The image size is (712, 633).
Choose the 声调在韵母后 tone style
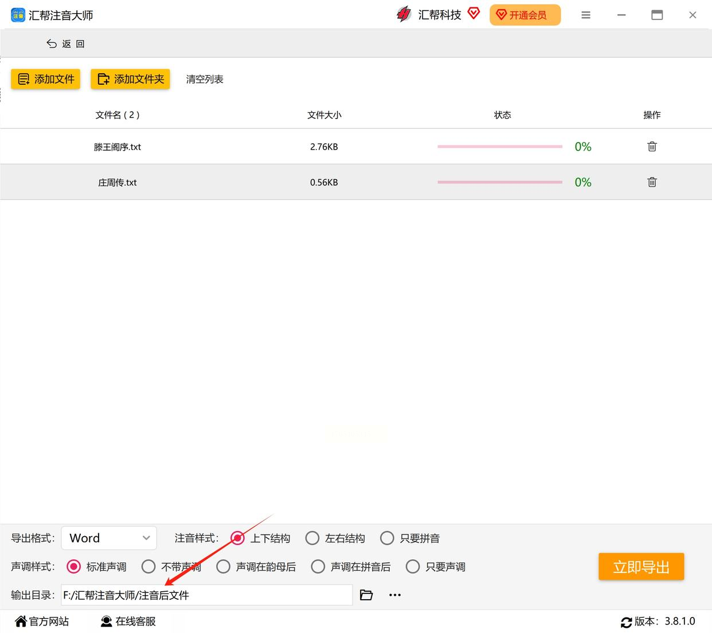[256, 567]
